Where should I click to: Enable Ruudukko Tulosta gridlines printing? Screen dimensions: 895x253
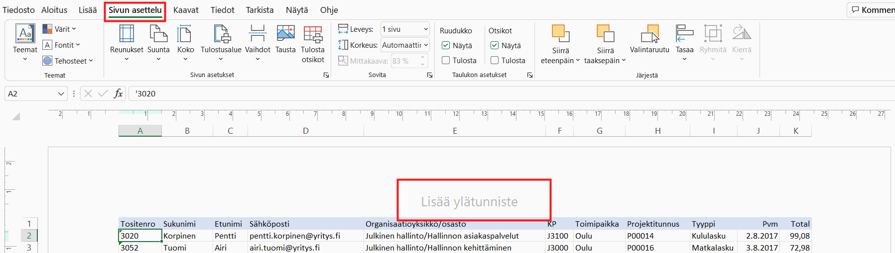(446, 60)
